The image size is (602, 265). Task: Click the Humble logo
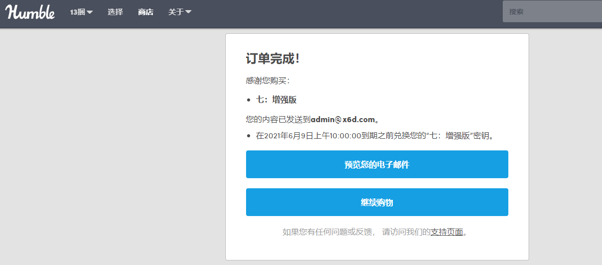[30, 12]
